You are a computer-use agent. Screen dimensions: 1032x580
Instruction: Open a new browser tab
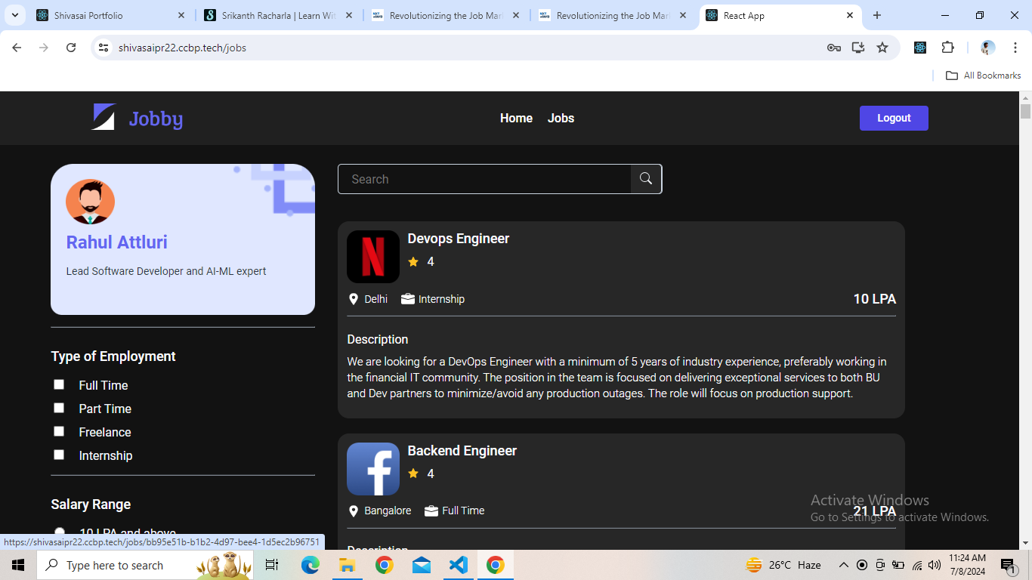click(x=877, y=15)
